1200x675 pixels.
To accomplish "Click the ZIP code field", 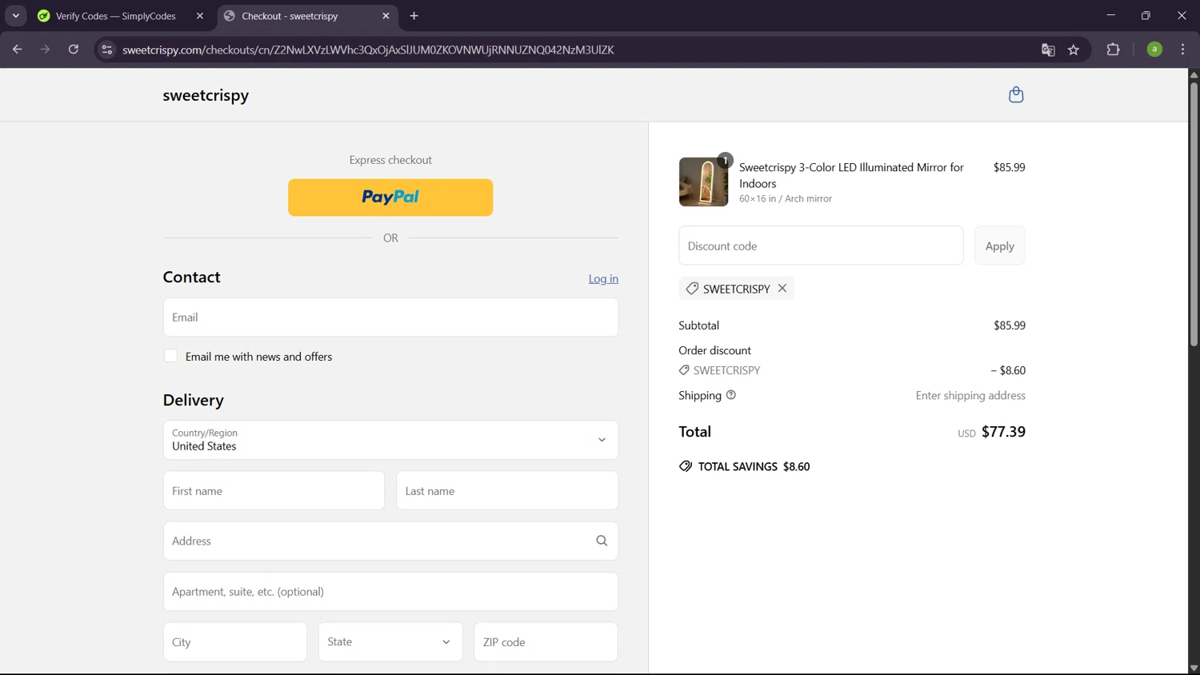I will [546, 641].
